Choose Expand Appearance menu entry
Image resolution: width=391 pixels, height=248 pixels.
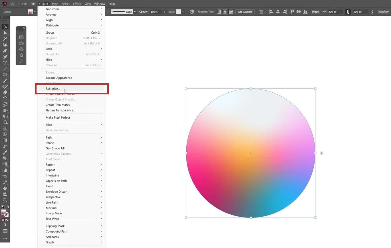click(71, 78)
